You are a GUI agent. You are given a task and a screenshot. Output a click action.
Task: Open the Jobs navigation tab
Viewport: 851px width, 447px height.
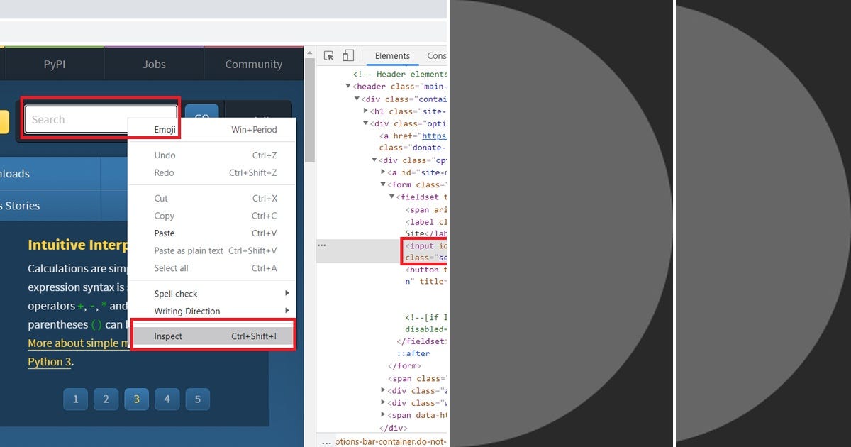click(153, 63)
